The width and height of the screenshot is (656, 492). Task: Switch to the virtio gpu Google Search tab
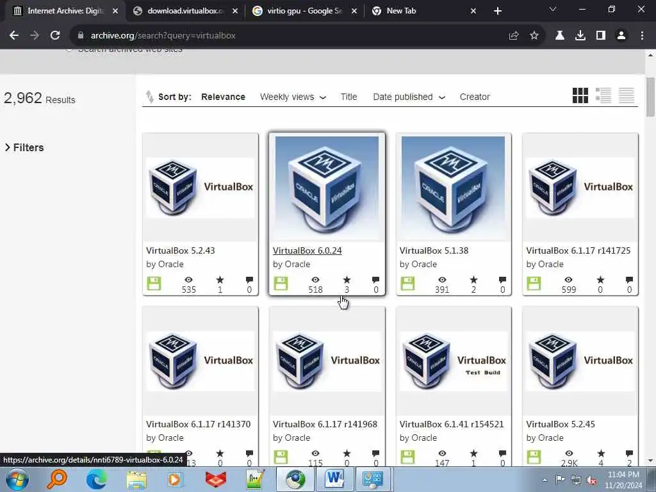point(304,11)
